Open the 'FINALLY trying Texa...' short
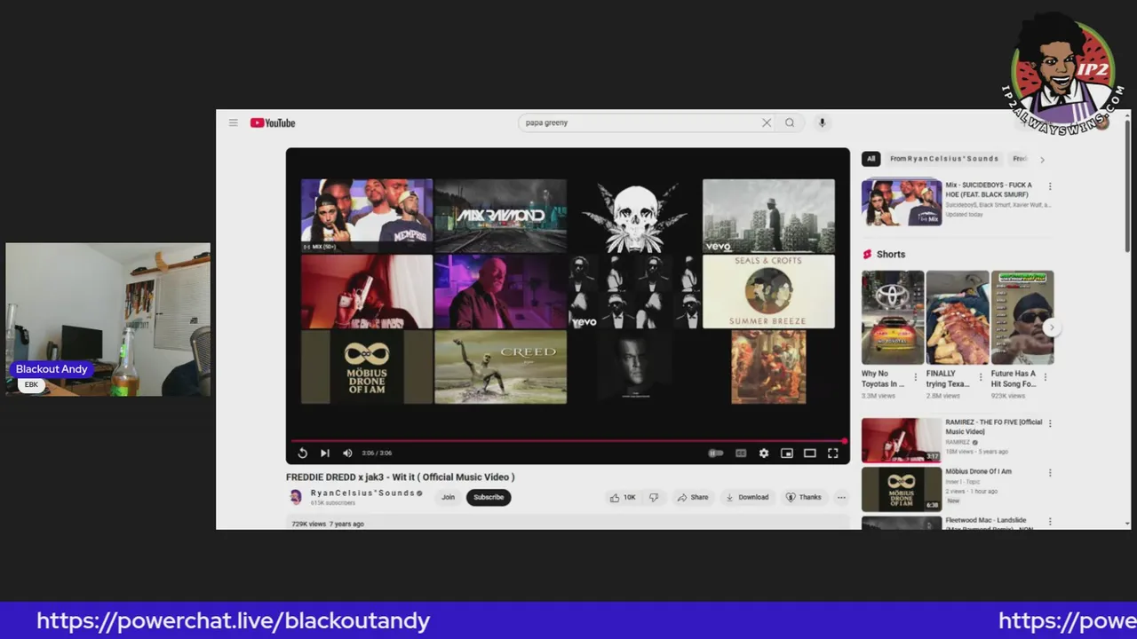Viewport: 1137px width, 639px height. pyautogui.click(x=958, y=318)
